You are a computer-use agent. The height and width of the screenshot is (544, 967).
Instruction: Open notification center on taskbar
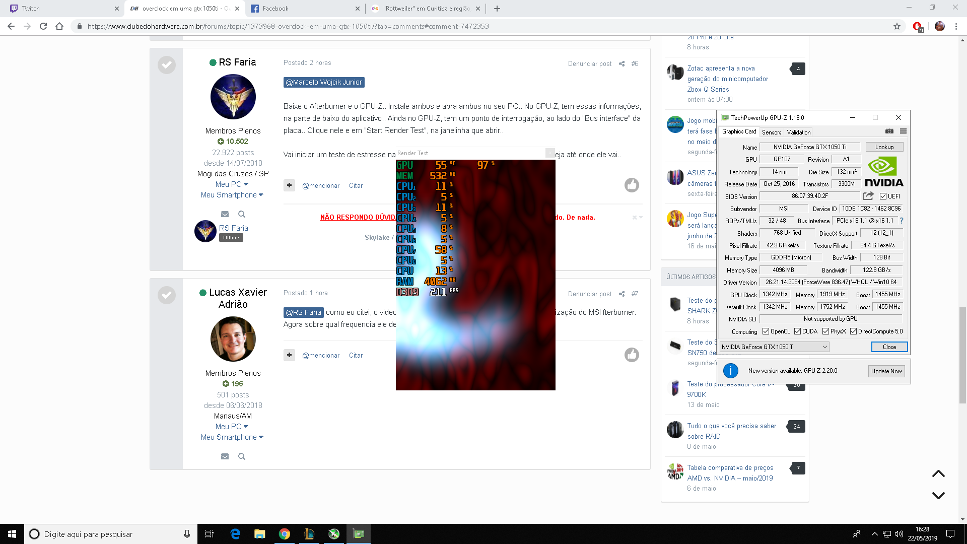coord(950,534)
